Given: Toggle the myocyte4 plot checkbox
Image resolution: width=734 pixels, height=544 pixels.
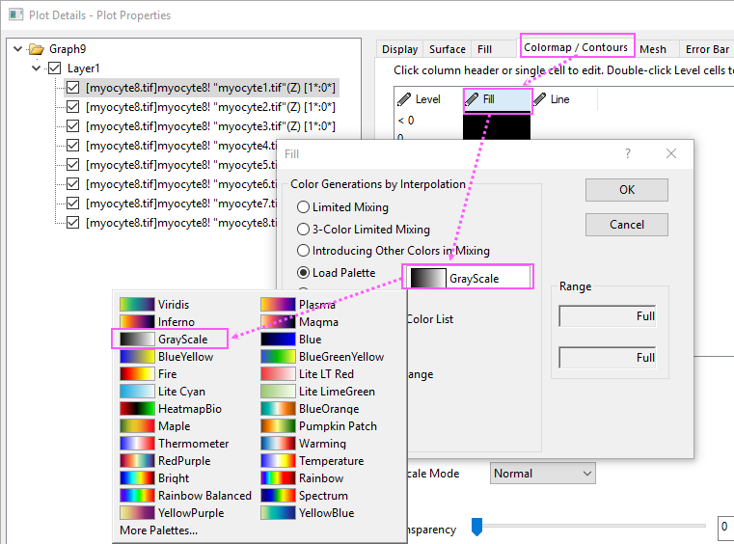Looking at the screenshot, I should point(72,145).
